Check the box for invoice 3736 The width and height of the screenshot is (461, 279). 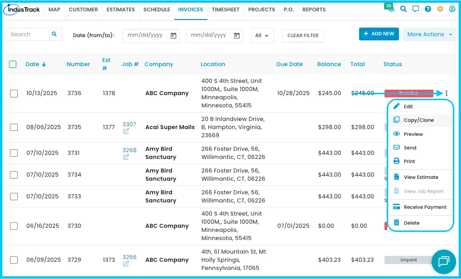(14, 93)
